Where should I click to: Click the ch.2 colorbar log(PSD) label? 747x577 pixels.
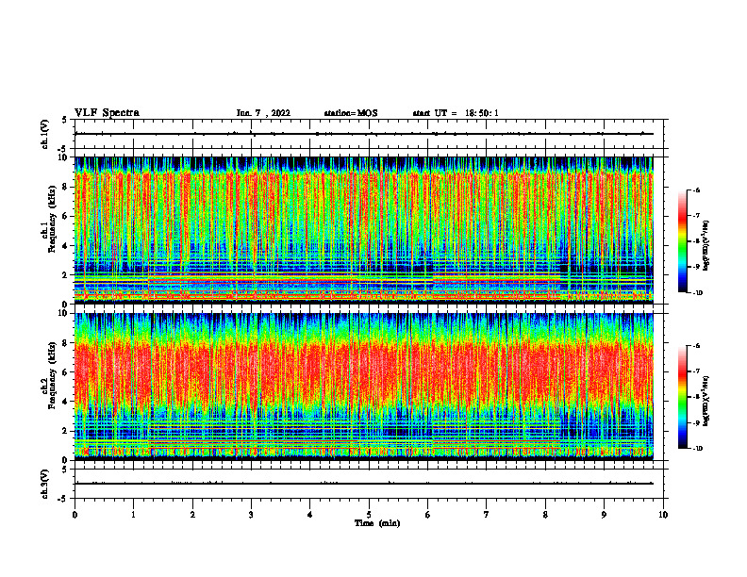point(706,401)
